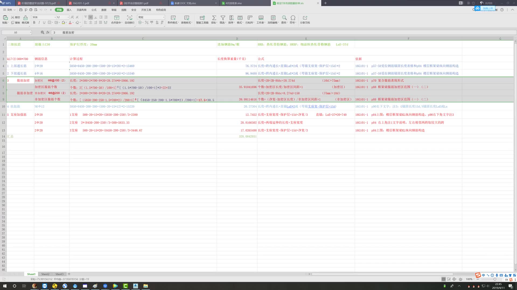Switch to the 4月排班表.xlsx document tab
This screenshot has width=517, height=290.
[x=233, y=3]
